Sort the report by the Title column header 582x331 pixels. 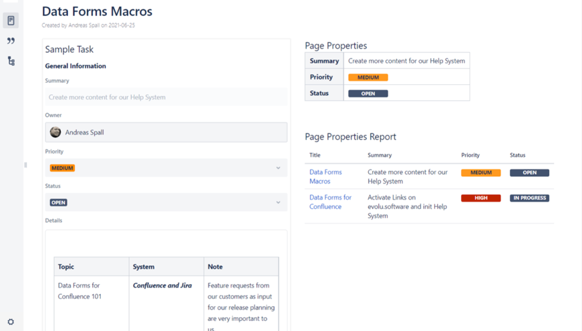315,155
